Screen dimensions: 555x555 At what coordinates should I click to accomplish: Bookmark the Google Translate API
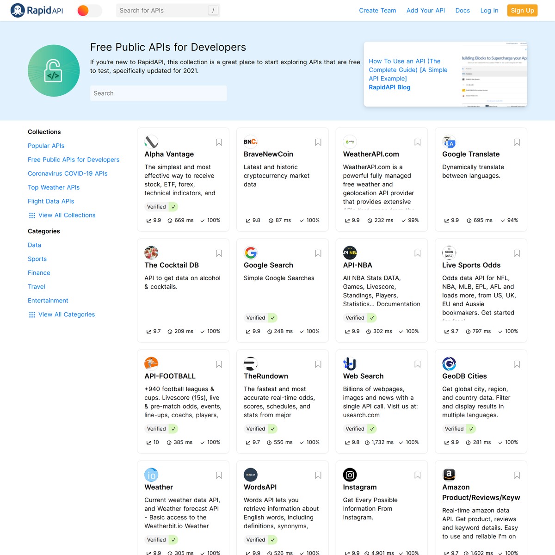[517, 142]
